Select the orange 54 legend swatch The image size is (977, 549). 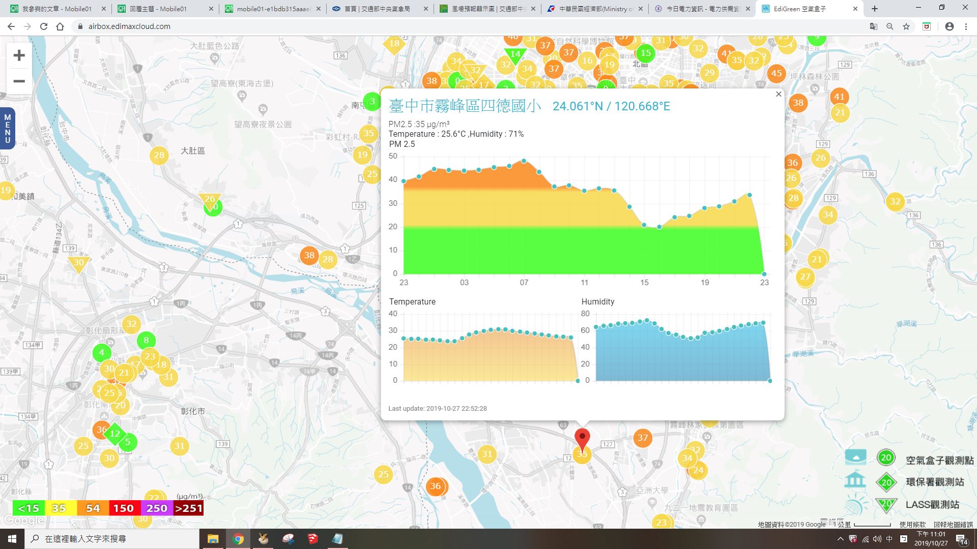pyautogui.click(x=93, y=508)
